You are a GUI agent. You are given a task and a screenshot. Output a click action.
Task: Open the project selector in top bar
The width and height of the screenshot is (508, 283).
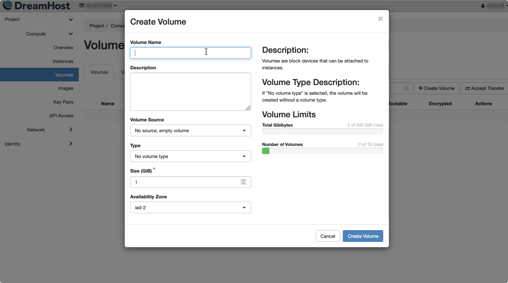click(99, 6)
